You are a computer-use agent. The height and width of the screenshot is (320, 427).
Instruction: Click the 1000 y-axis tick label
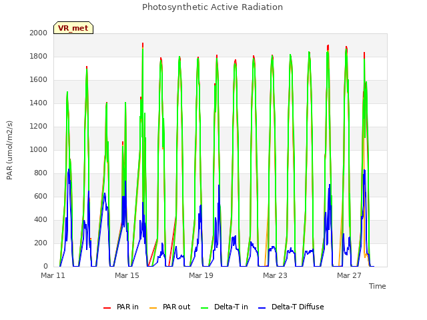pos(39,149)
